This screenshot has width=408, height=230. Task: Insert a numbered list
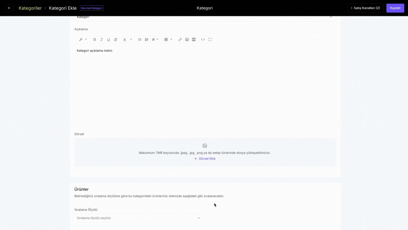pyautogui.click(x=147, y=40)
